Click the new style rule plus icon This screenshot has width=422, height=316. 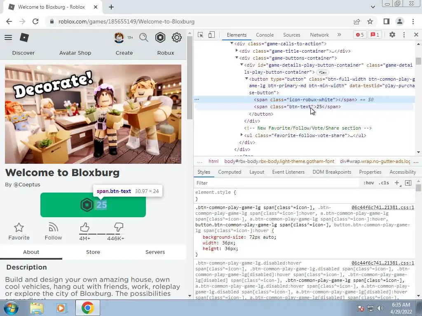coord(397,183)
